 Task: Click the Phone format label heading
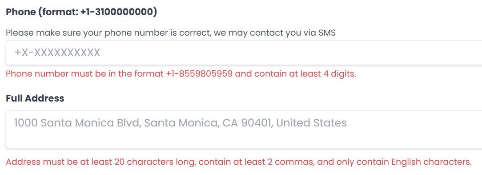tap(81, 12)
